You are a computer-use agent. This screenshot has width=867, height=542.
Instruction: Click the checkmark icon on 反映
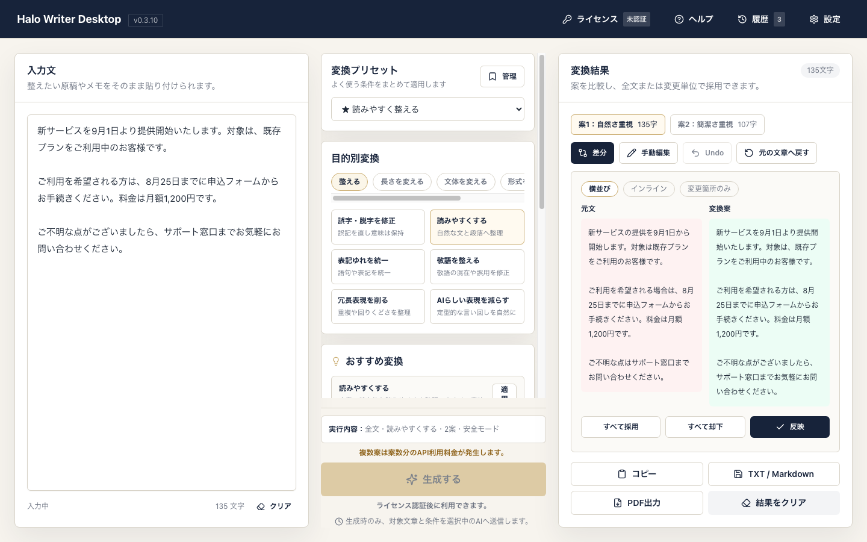point(780,427)
